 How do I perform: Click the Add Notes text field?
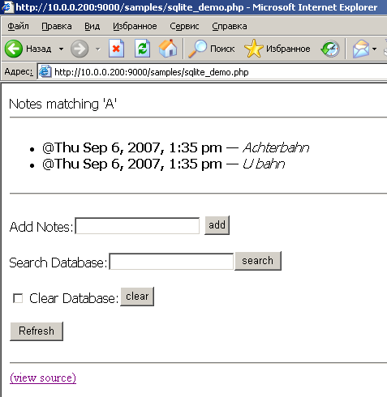[137, 226]
